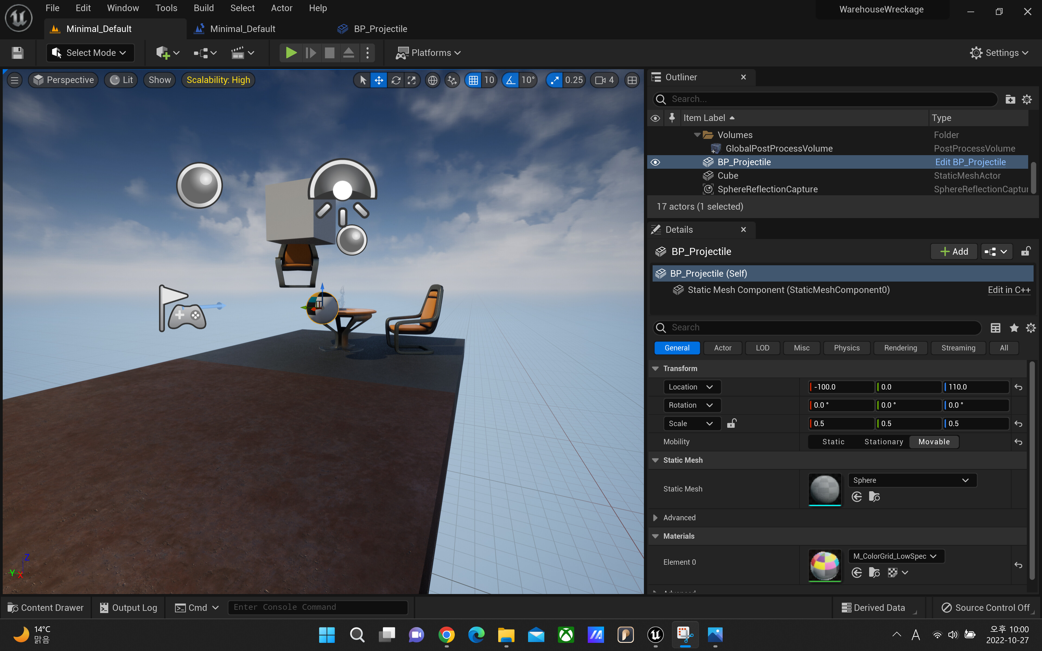Open the Build menu

point(203,8)
